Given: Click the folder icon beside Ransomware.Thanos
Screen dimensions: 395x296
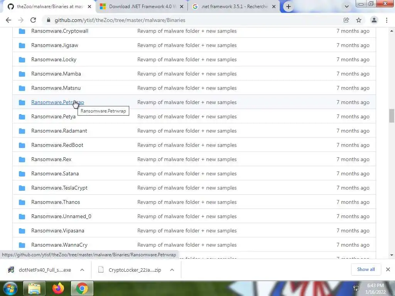Looking at the screenshot, I should click(22, 202).
